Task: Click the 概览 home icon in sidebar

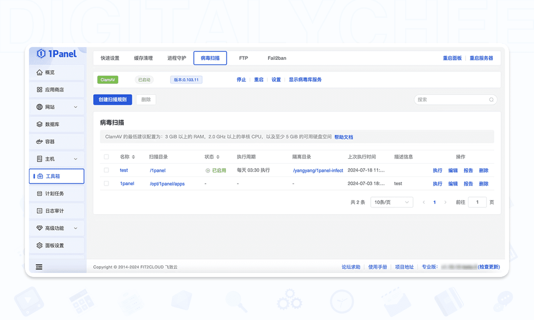Action: [x=40, y=73]
